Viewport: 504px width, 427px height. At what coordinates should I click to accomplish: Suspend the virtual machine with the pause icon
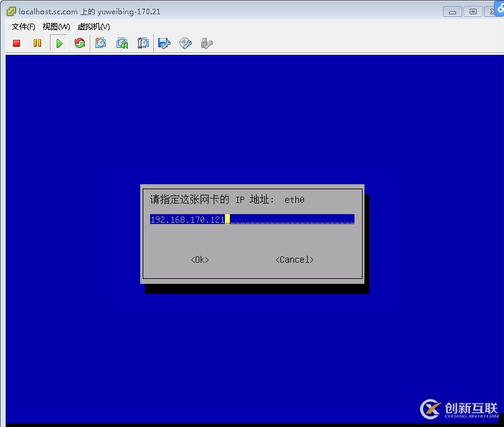[x=37, y=43]
